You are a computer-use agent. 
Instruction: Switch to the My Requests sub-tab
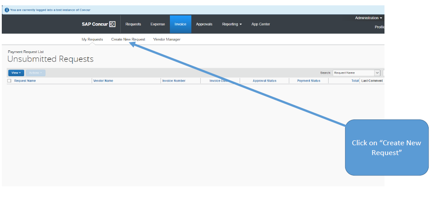92,39
